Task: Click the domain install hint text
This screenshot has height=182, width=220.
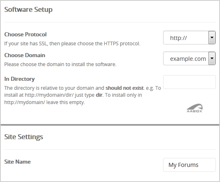Action: click(x=60, y=64)
